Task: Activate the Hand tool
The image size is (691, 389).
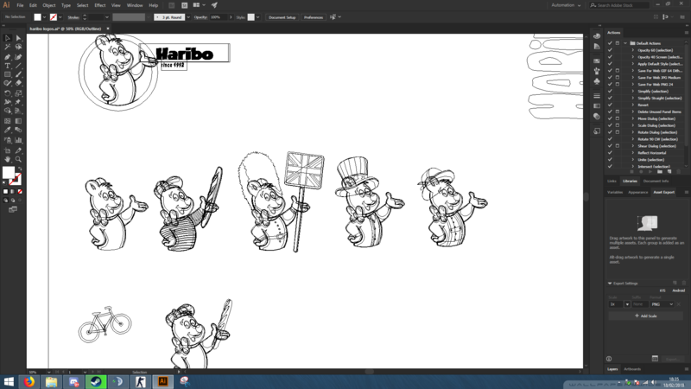Action: (8, 159)
